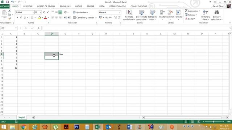Increase the decimal places
Viewport: 232px width, 130px height.
(115, 18)
